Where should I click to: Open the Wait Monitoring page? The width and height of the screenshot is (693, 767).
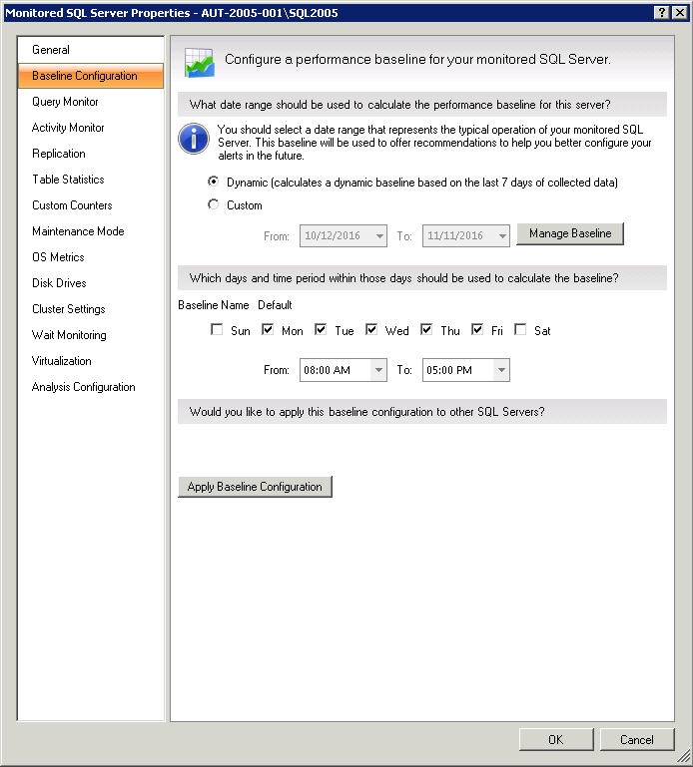[x=91, y=335]
